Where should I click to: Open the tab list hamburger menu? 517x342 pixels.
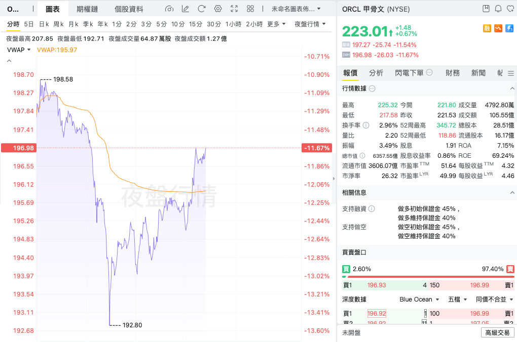pos(510,73)
